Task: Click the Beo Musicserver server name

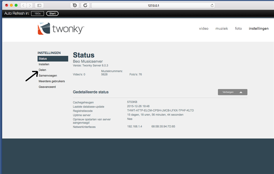Action: (x=88, y=61)
